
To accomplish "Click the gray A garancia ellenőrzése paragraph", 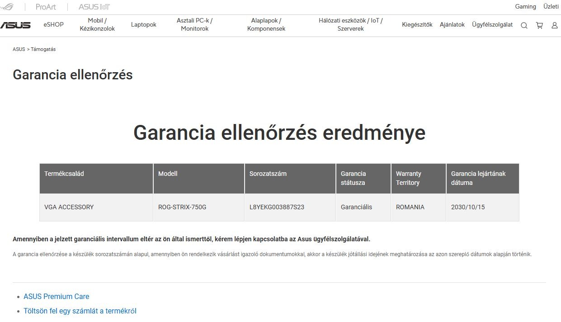I will pyautogui.click(x=272, y=254).
